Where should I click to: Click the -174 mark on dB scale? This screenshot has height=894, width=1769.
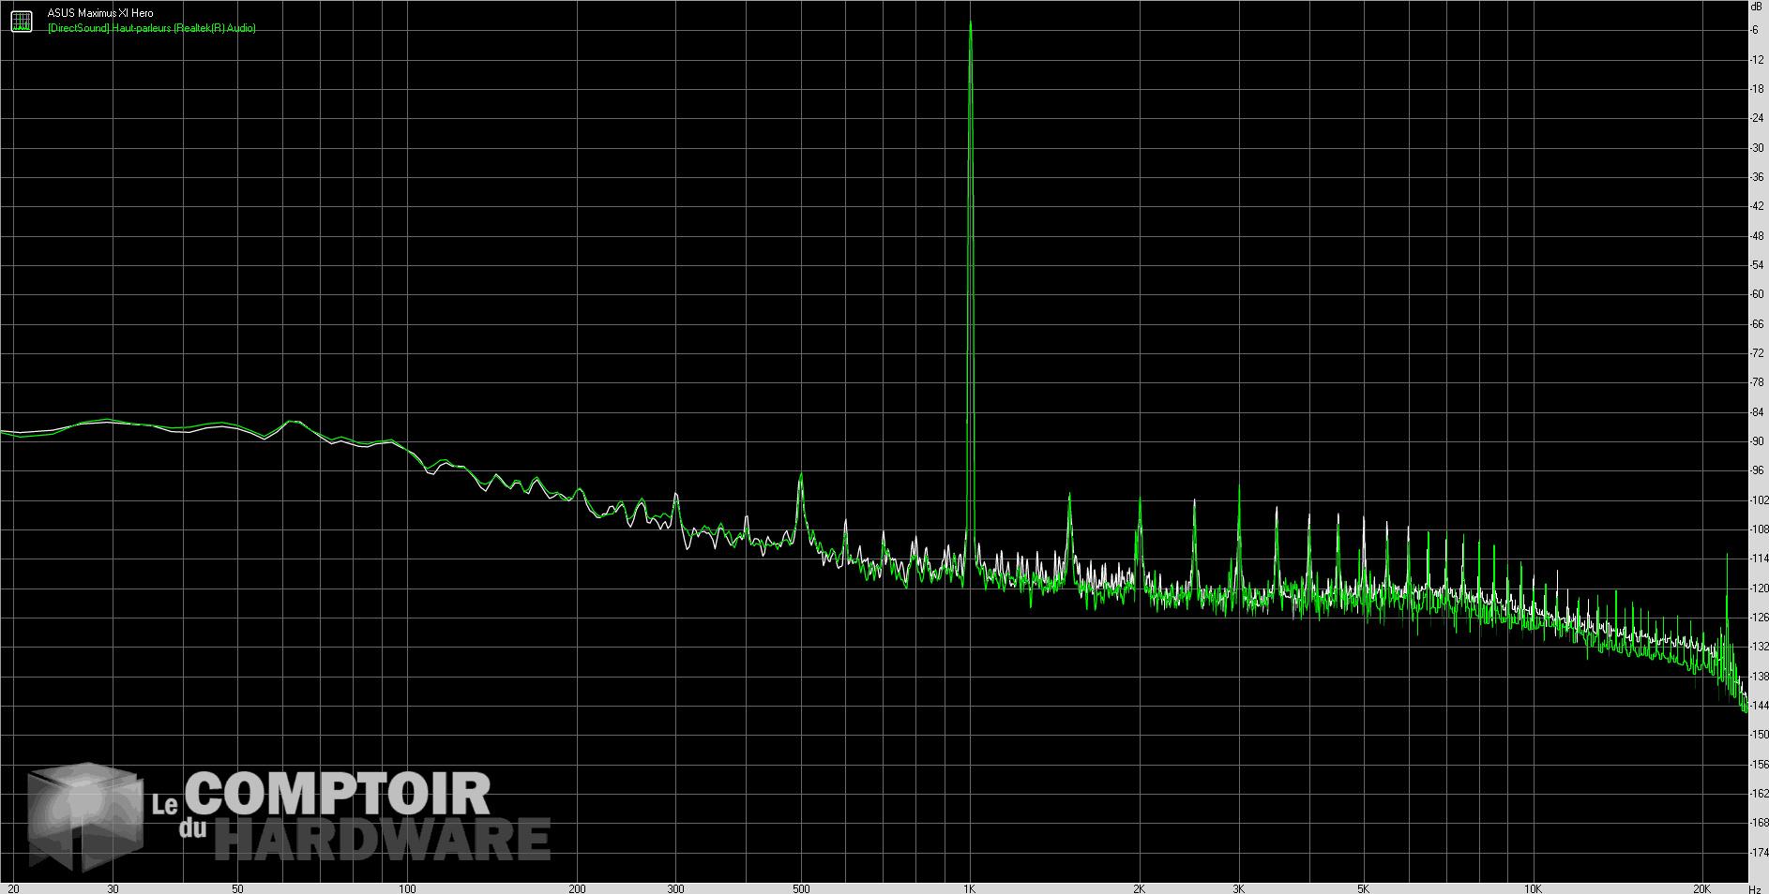(x=1759, y=852)
